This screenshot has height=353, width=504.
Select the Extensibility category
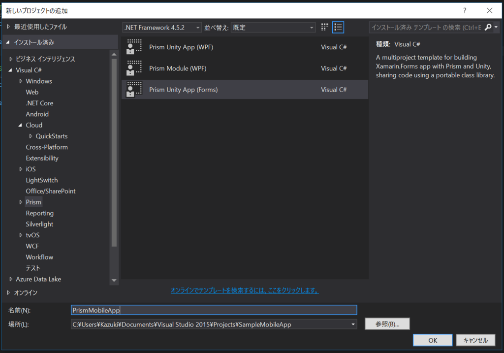42,158
